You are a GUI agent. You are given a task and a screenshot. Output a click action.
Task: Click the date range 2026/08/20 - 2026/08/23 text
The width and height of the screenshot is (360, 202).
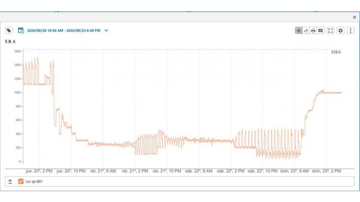64,30
